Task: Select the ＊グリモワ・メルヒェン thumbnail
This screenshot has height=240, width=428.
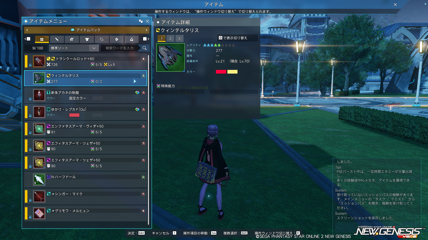Action: (x=39, y=213)
